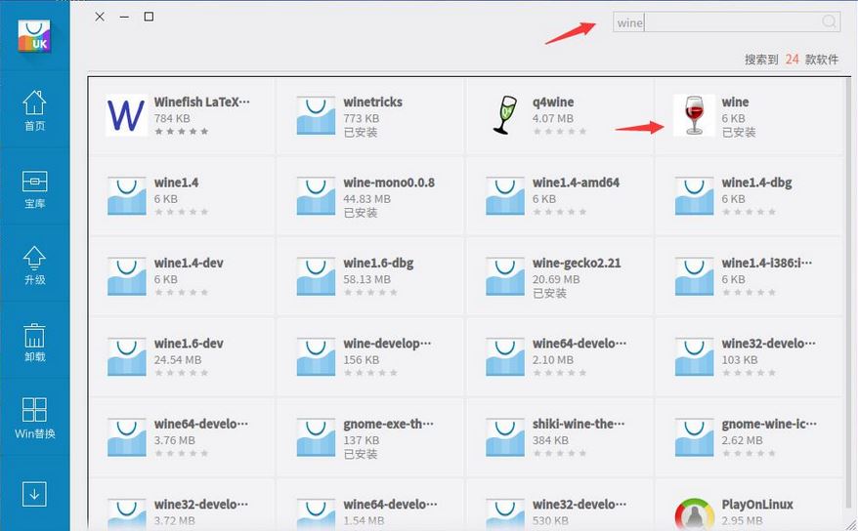Open the download tasks icon in sidebar
Image resolution: width=858 pixels, height=531 pixels.
(34, 495)
